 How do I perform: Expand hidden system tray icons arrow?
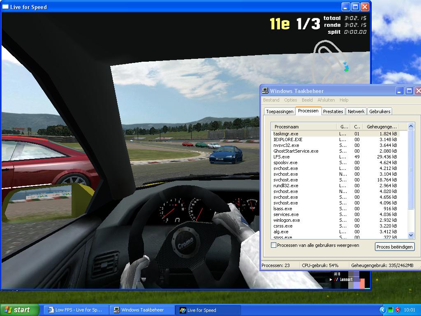(383, 310)
